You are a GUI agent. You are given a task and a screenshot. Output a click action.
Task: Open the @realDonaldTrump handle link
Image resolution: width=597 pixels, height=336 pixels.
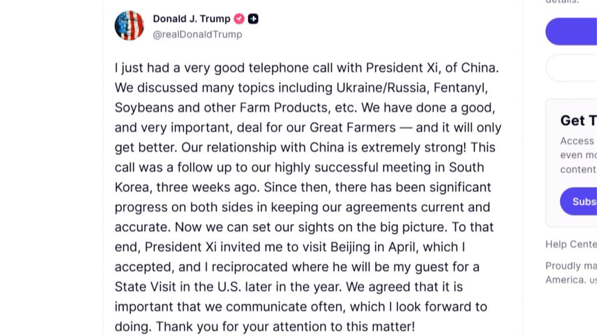point(197,34)
